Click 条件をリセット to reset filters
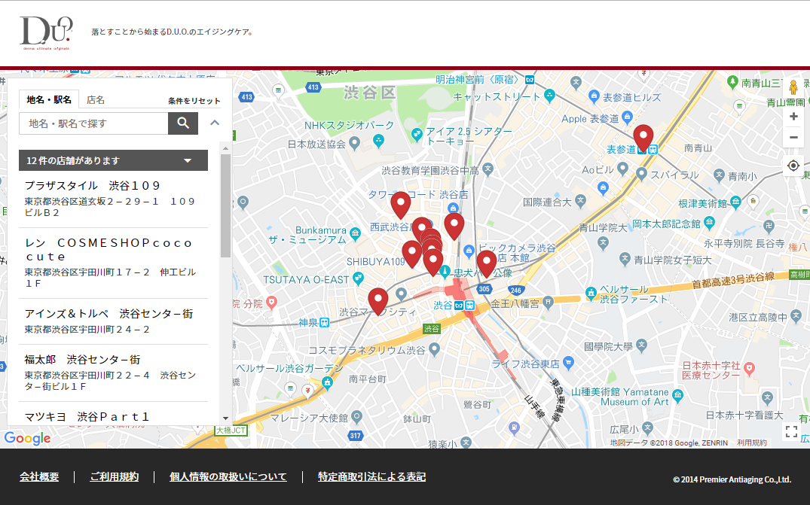 194,101
